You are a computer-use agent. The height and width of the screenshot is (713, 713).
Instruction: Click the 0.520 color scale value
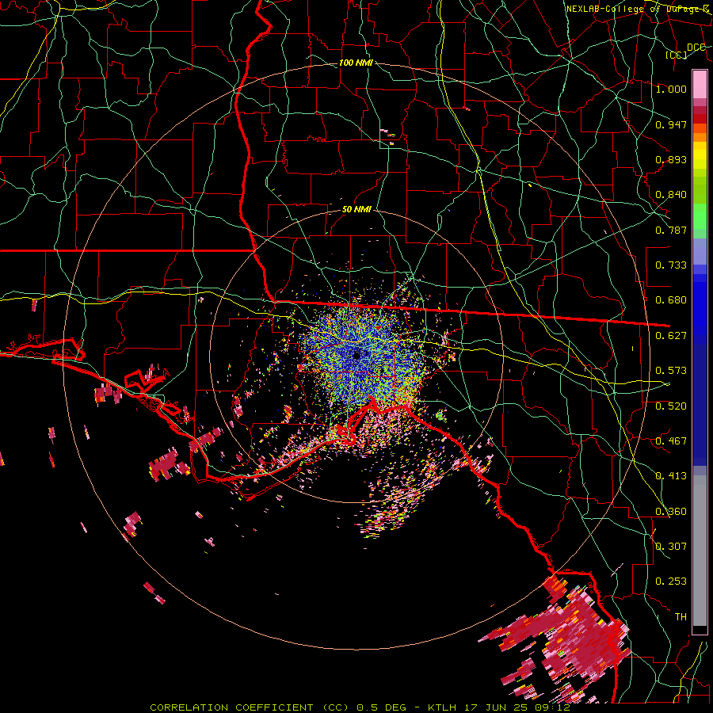[x=671, y=406]
